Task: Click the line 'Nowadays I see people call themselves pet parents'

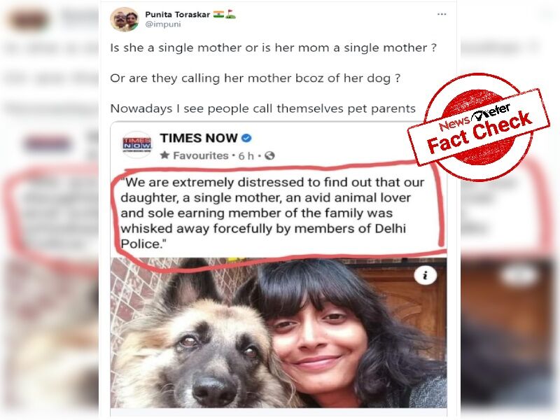Action: (x=263, y=108)
